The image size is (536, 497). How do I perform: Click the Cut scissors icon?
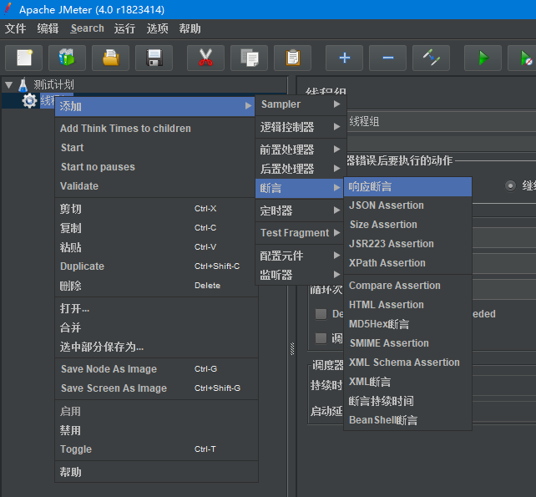205,58
